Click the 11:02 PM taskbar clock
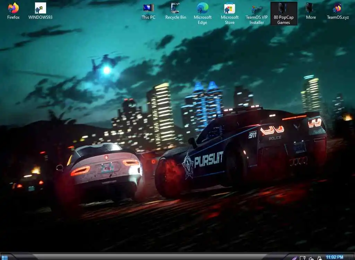 point(335,257)
